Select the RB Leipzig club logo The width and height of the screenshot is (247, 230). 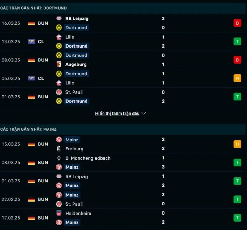pos(58,19)
